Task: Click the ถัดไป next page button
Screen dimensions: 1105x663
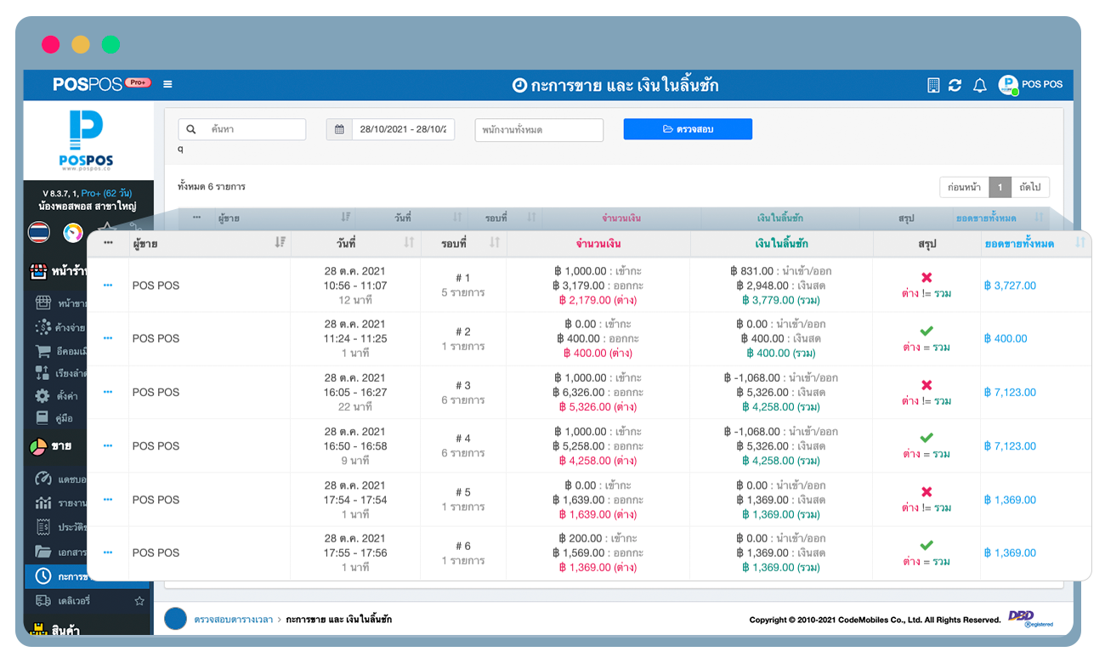Action: (1030, 187)
